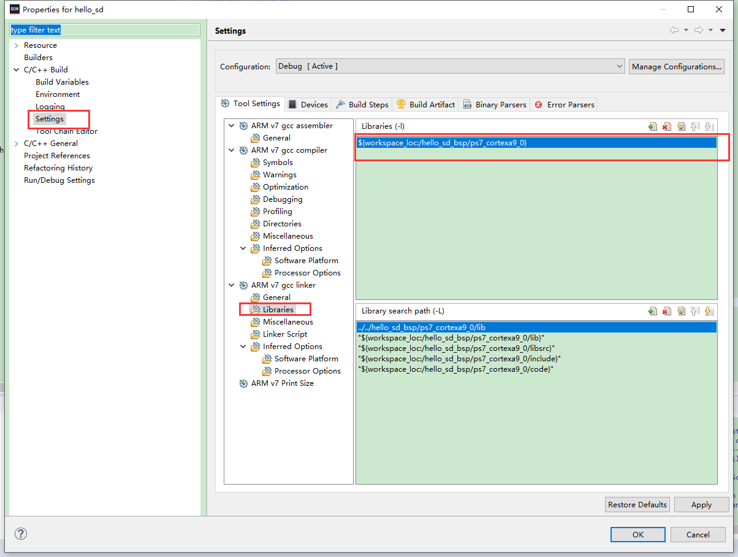Open Manage Configurations dialog
Image resolution: width=738 pixels, height=557 pixels.
pos(676,66)
